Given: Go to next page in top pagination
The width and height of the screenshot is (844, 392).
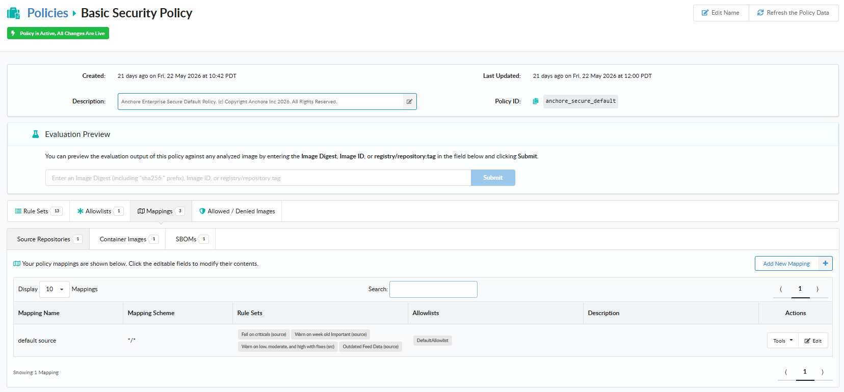Looking at the screenshot, I should [x=817, y=289].
